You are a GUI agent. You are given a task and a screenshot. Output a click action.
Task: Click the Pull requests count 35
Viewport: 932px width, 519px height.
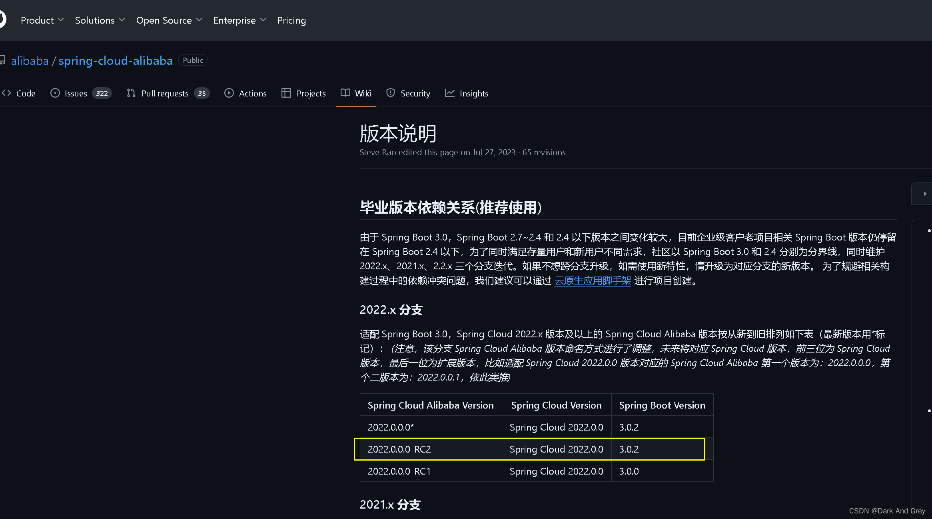pyautogui.click(x=202, y=93)
